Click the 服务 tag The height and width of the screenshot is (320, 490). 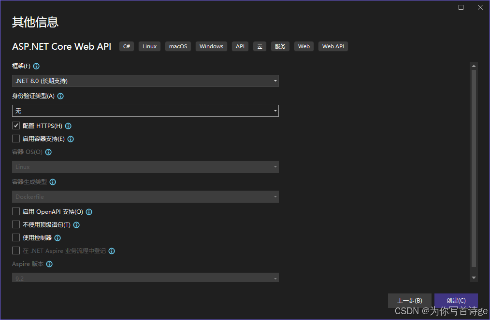(280, 46)
